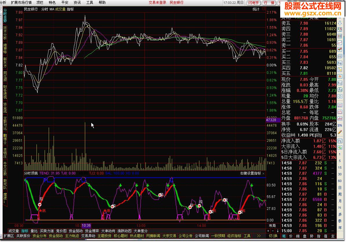The height and width of the screenshot is (242, 346).
Task: Click the 闪电手 button
Action: click(254, 3)
